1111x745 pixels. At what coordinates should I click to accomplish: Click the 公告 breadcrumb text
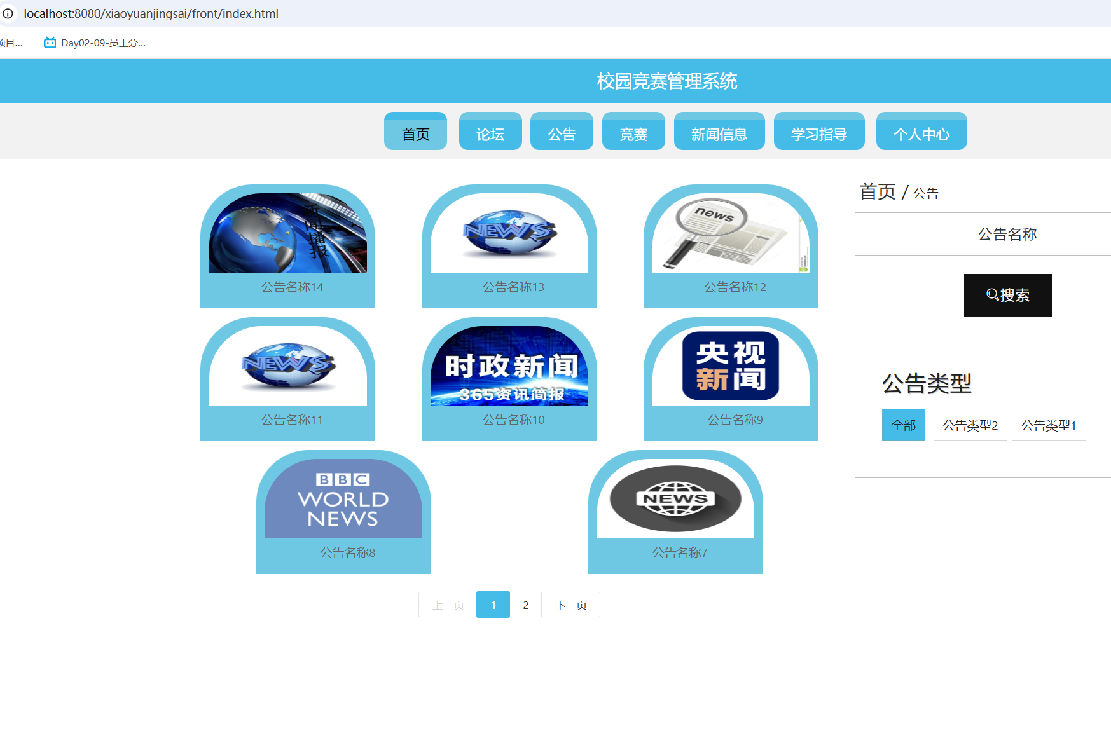pyautogui.click(x=926, y=193)
